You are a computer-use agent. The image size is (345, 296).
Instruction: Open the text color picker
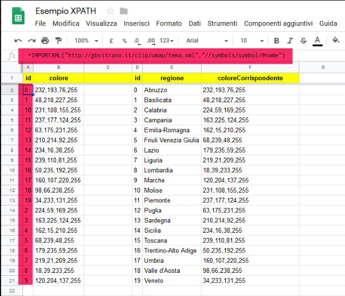(x=317, y=41)
